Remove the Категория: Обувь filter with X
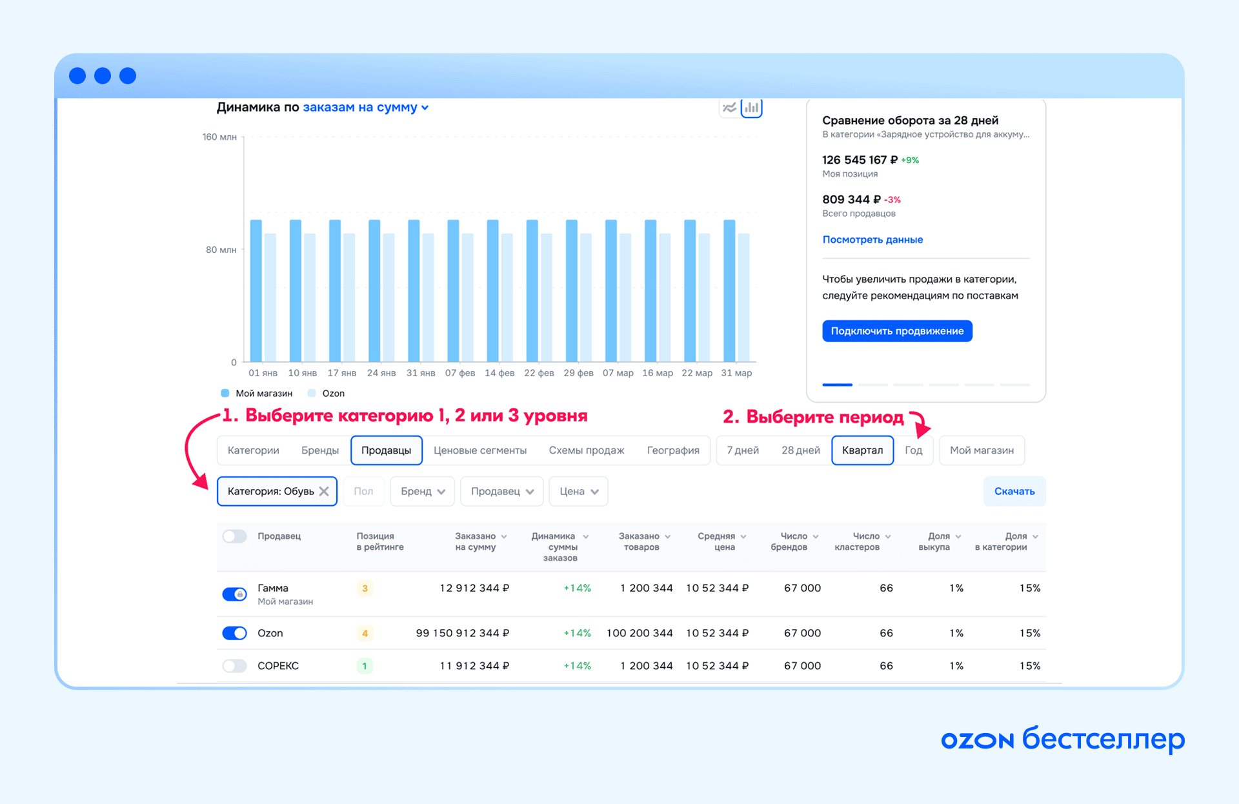1239x804 pixels. (x=324, y=491)
